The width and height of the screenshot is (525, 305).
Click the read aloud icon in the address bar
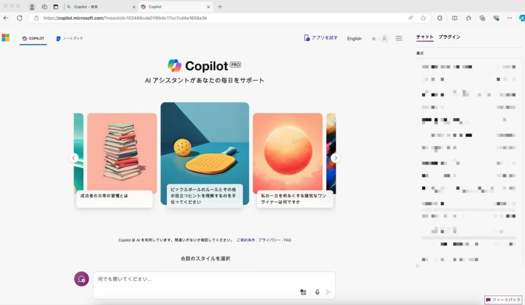(410, 17)
